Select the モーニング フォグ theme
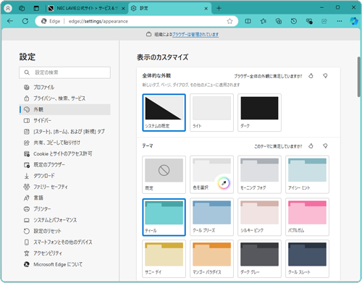The width and height of the screenshot is (362, 283). pos(259,174)
